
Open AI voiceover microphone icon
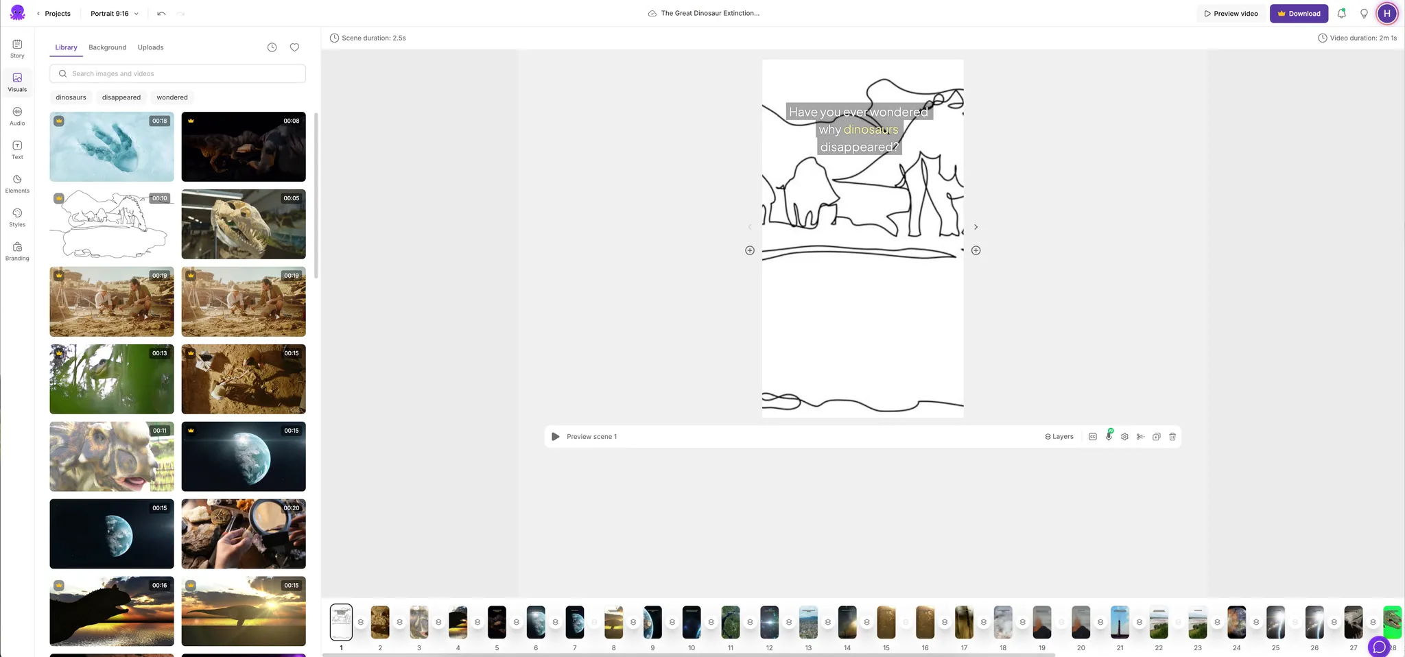coord(1109,436)
